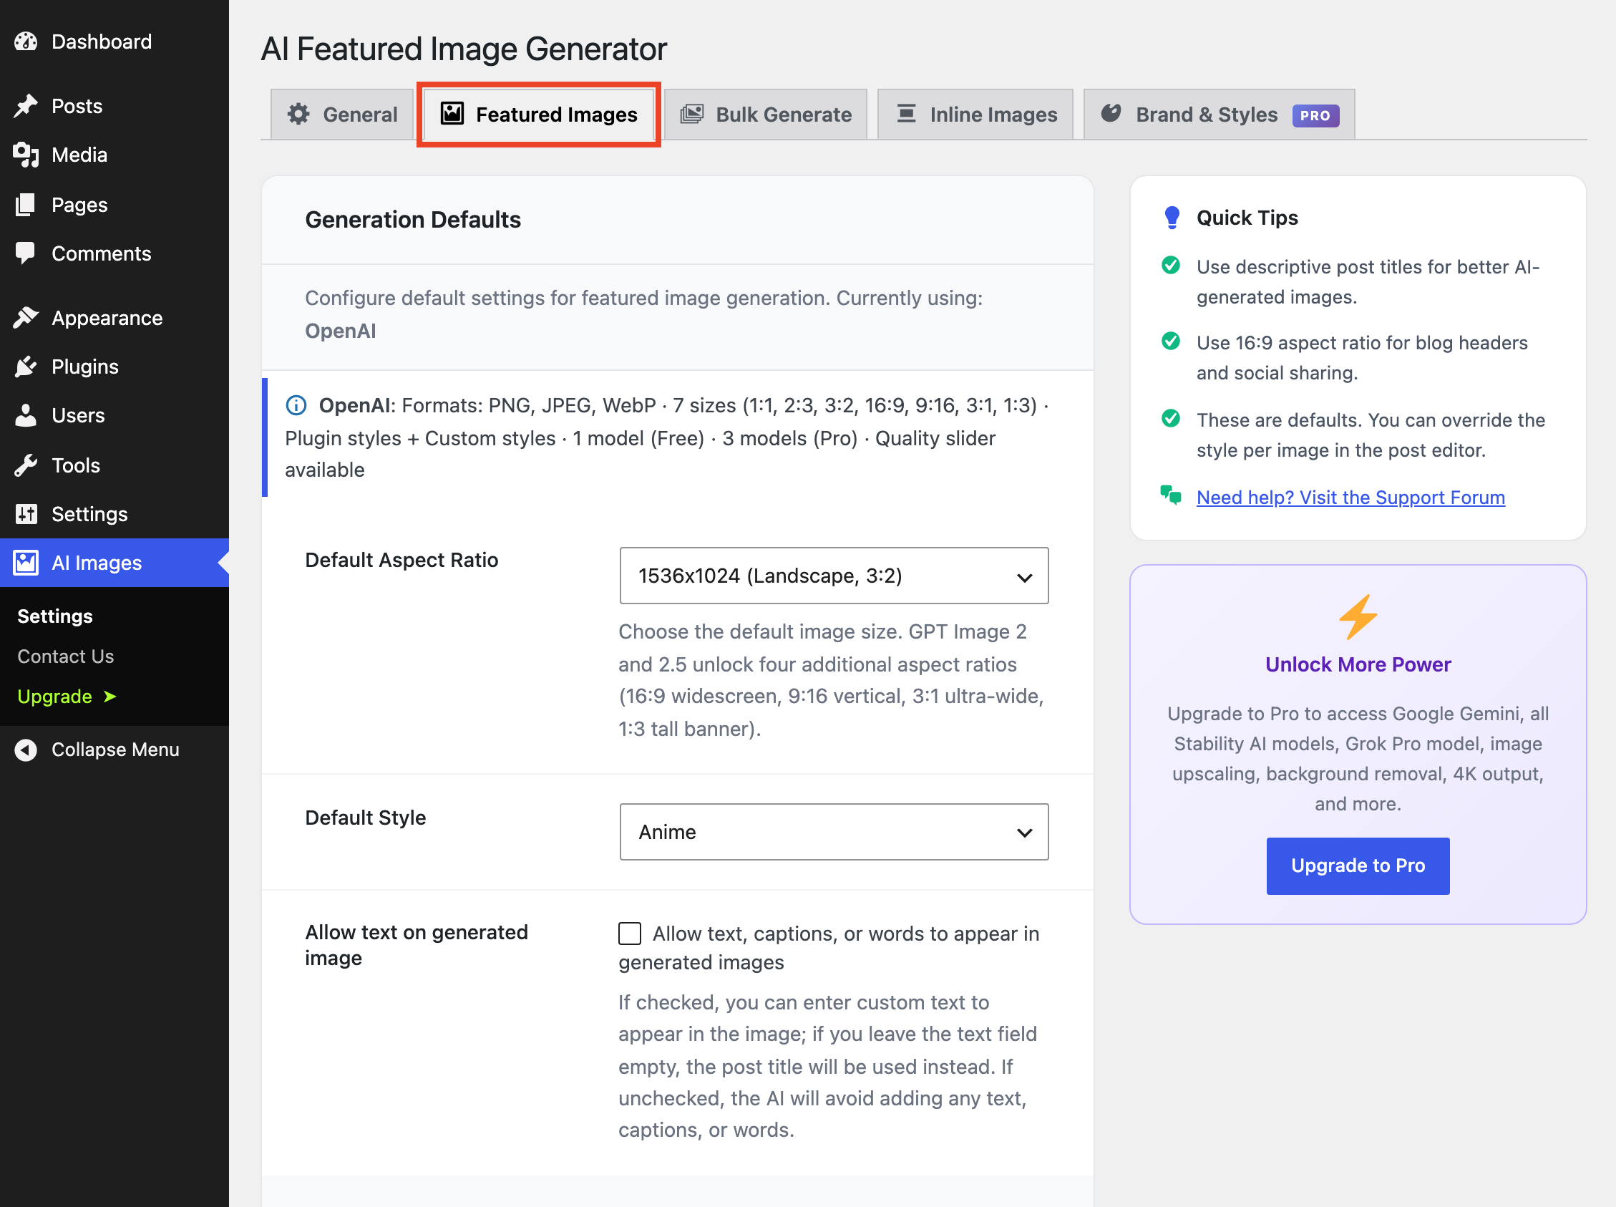Viewport: 1616px width, 1207px height.
Task: Go to Plugins in the sidebar
Action: coord(115,367)
